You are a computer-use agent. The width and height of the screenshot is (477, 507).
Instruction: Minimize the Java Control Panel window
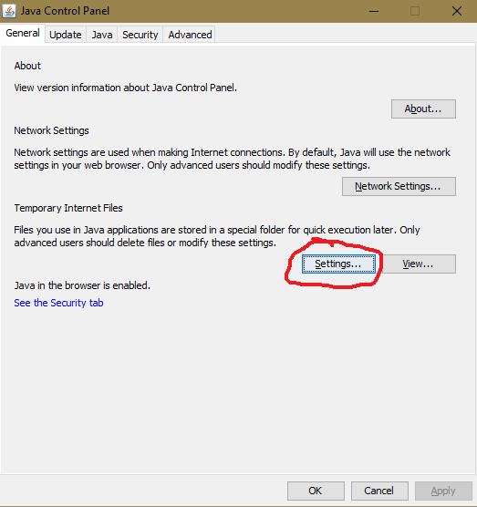[374, 11]
